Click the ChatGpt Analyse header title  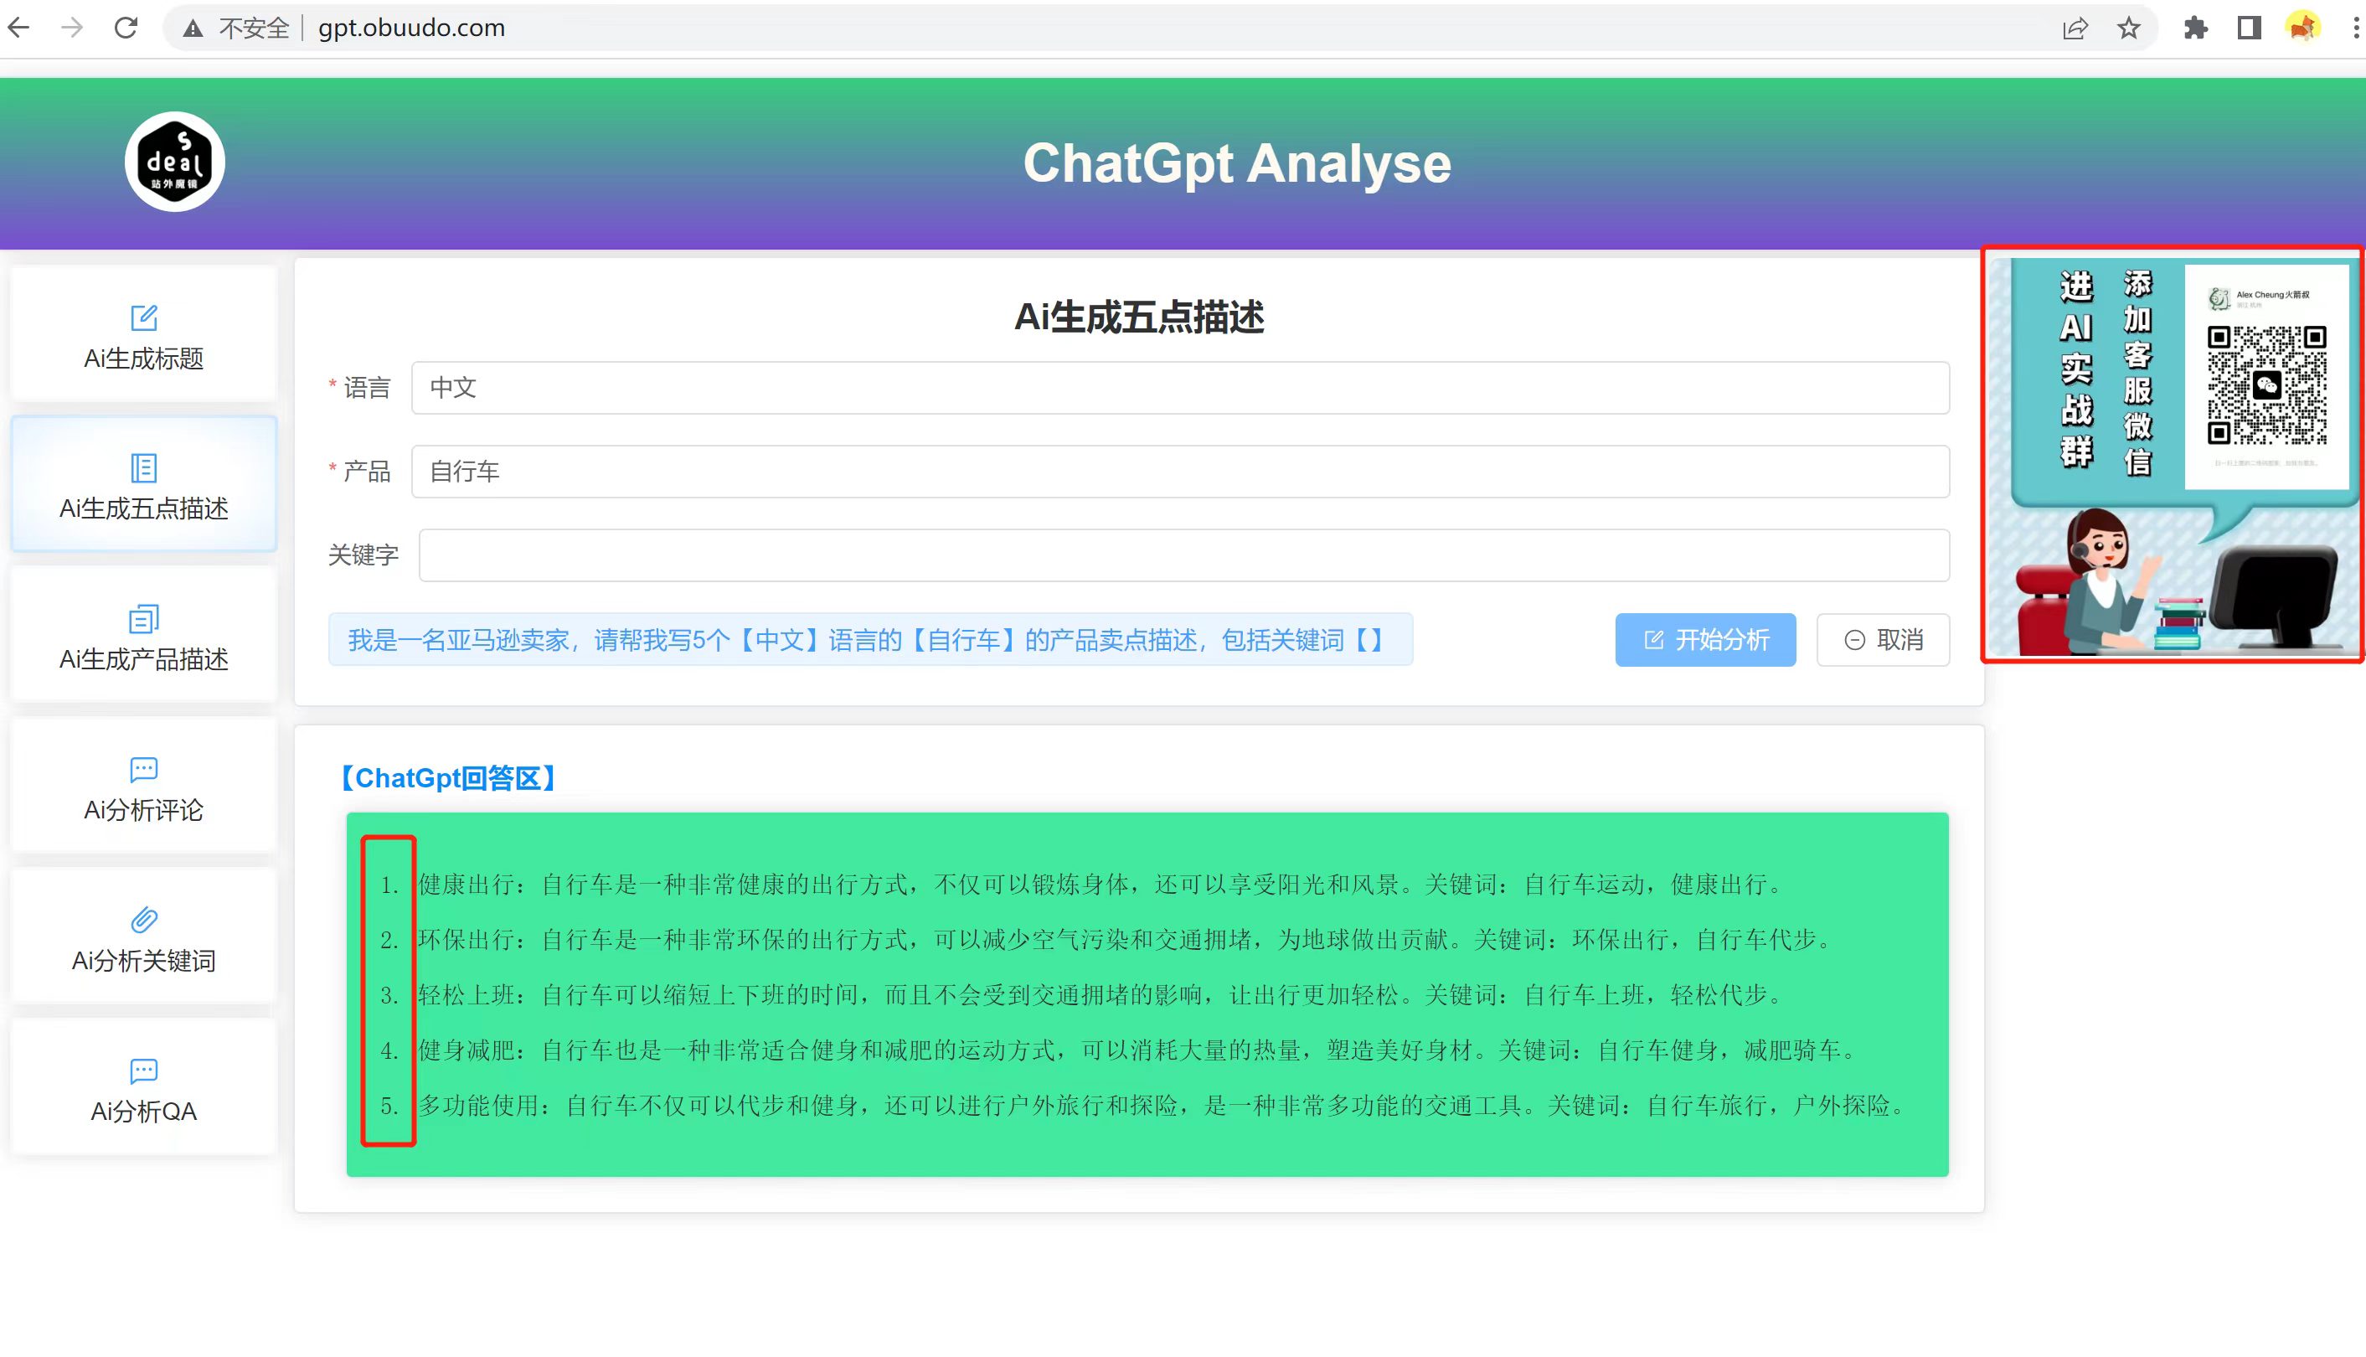click(x=1236, y=163)
